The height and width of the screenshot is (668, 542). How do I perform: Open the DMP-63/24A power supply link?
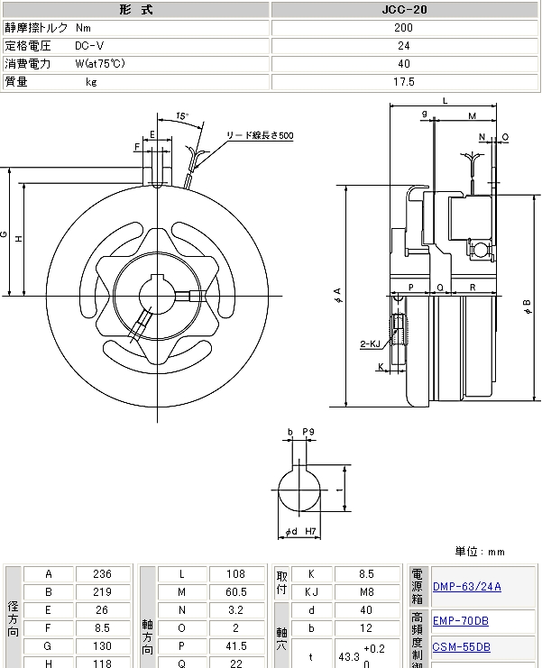point(466,587)
